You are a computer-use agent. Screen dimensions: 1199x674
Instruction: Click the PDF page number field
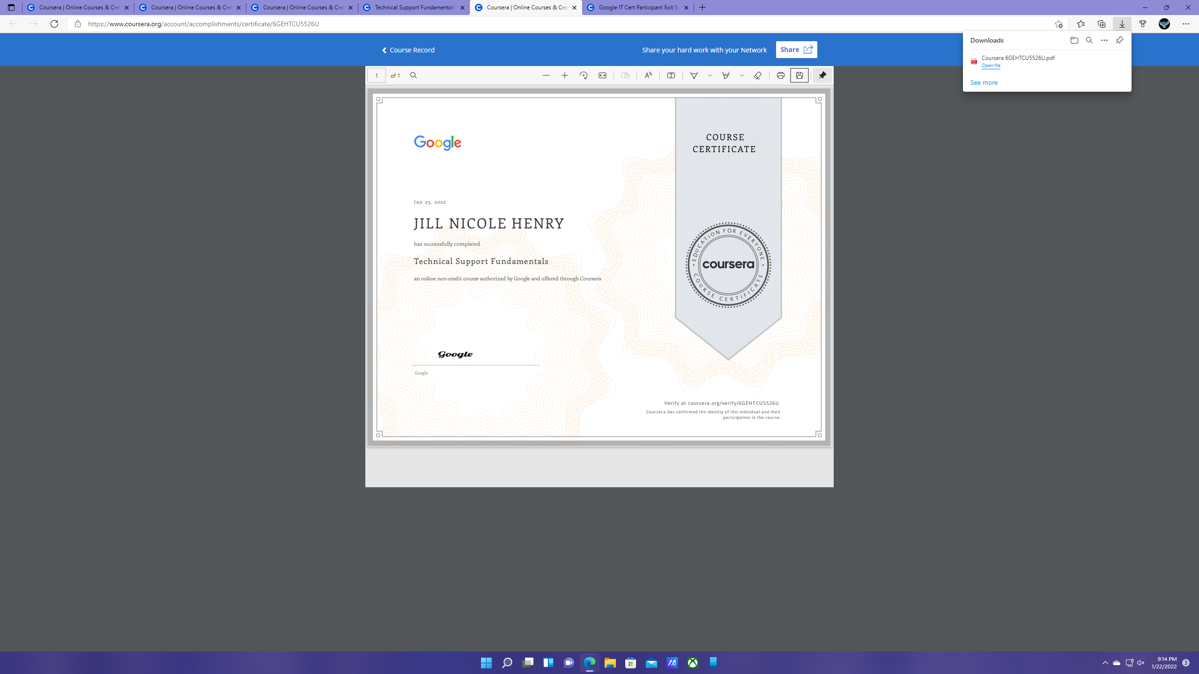click(376, 75)
